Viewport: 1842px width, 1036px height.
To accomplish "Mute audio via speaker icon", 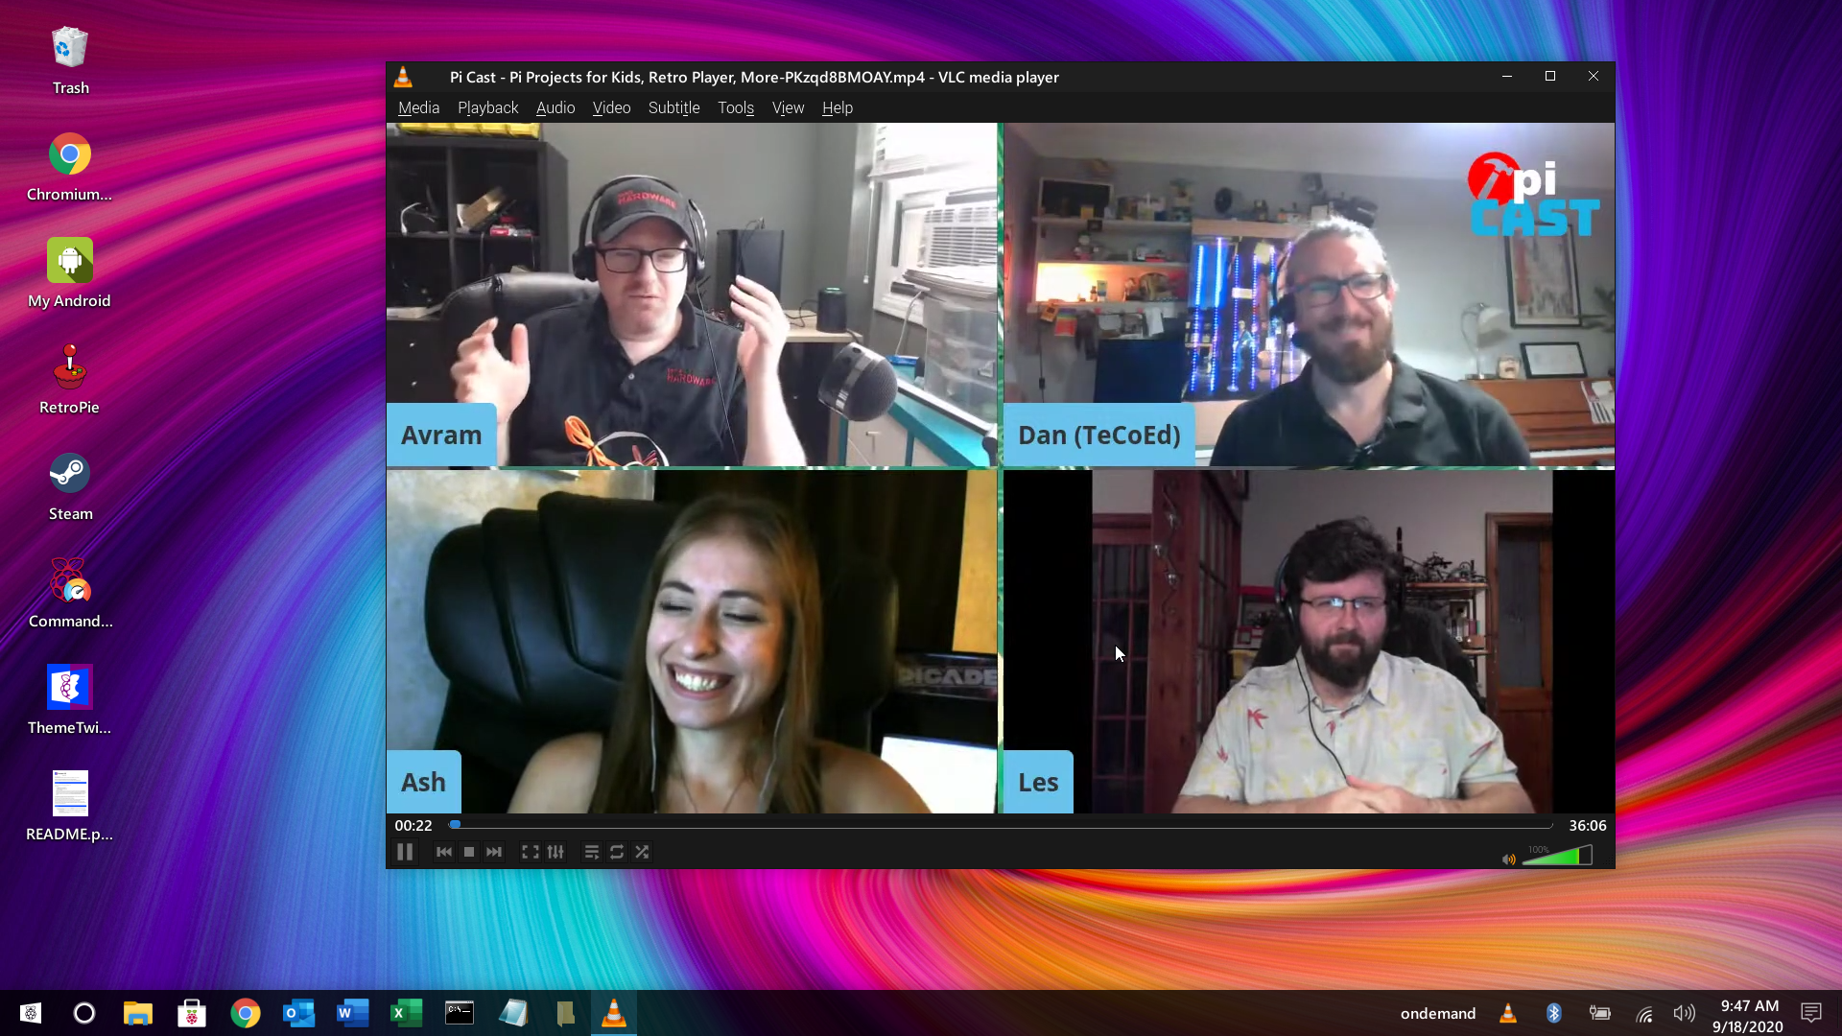I will pos(1508,859).
